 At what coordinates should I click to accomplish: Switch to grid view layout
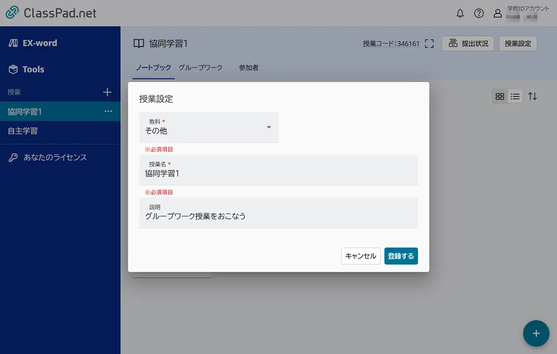coord(500,96)
